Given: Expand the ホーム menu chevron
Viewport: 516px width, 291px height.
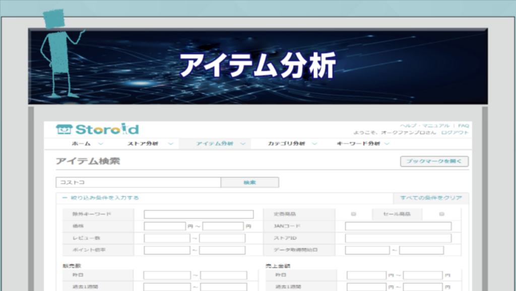Looking at the screenshot, I should (x=100, y=144).
